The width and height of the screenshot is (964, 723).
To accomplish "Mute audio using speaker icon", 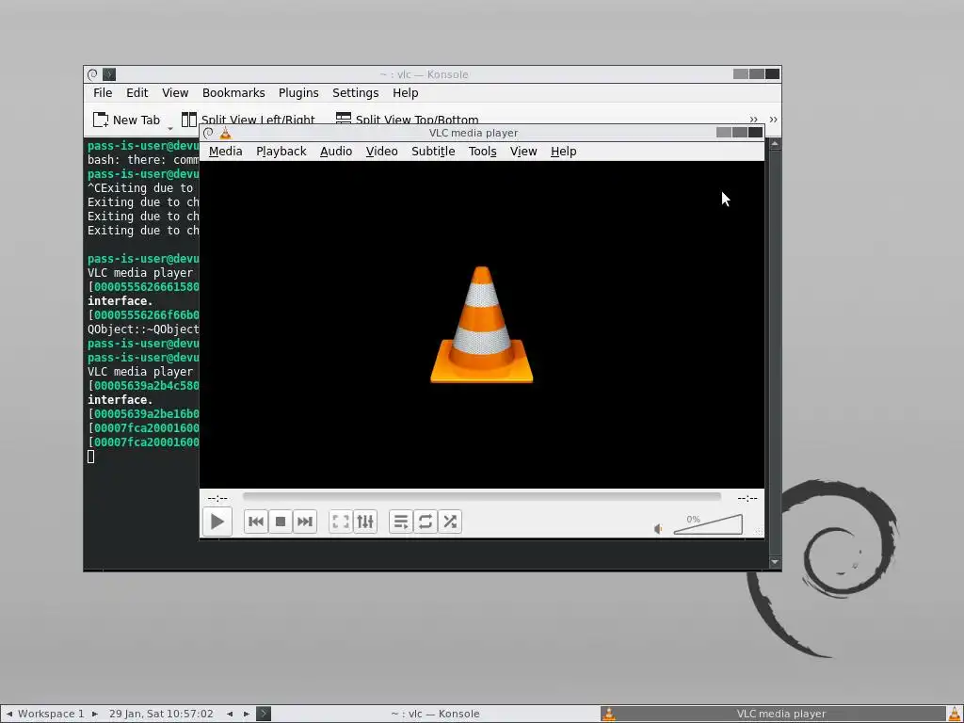I will (x=658, y=529).
